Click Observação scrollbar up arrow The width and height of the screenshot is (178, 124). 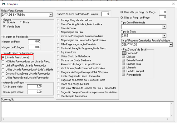tap(171, 104)
